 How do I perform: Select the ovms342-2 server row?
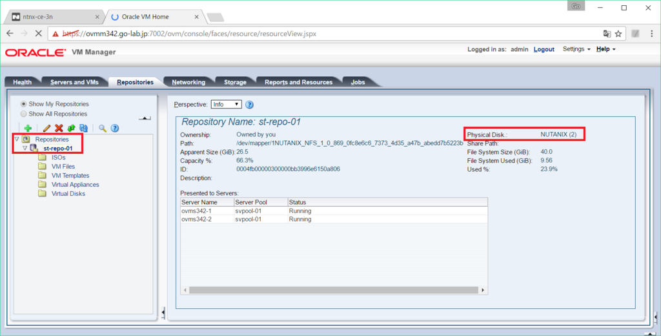334,220
